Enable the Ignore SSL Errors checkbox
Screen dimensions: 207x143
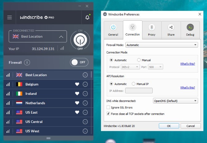click(x=108, y=107)
